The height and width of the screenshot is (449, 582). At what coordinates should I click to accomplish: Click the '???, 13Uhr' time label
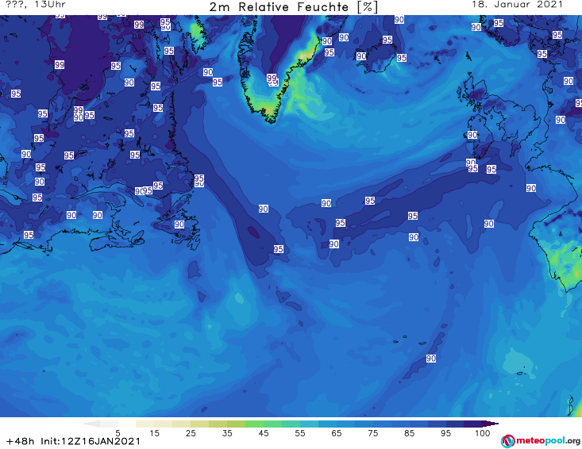click(x=36, y=5)
